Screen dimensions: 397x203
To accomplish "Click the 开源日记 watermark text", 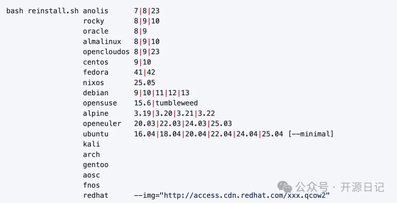I will click(x=362, y=187).
